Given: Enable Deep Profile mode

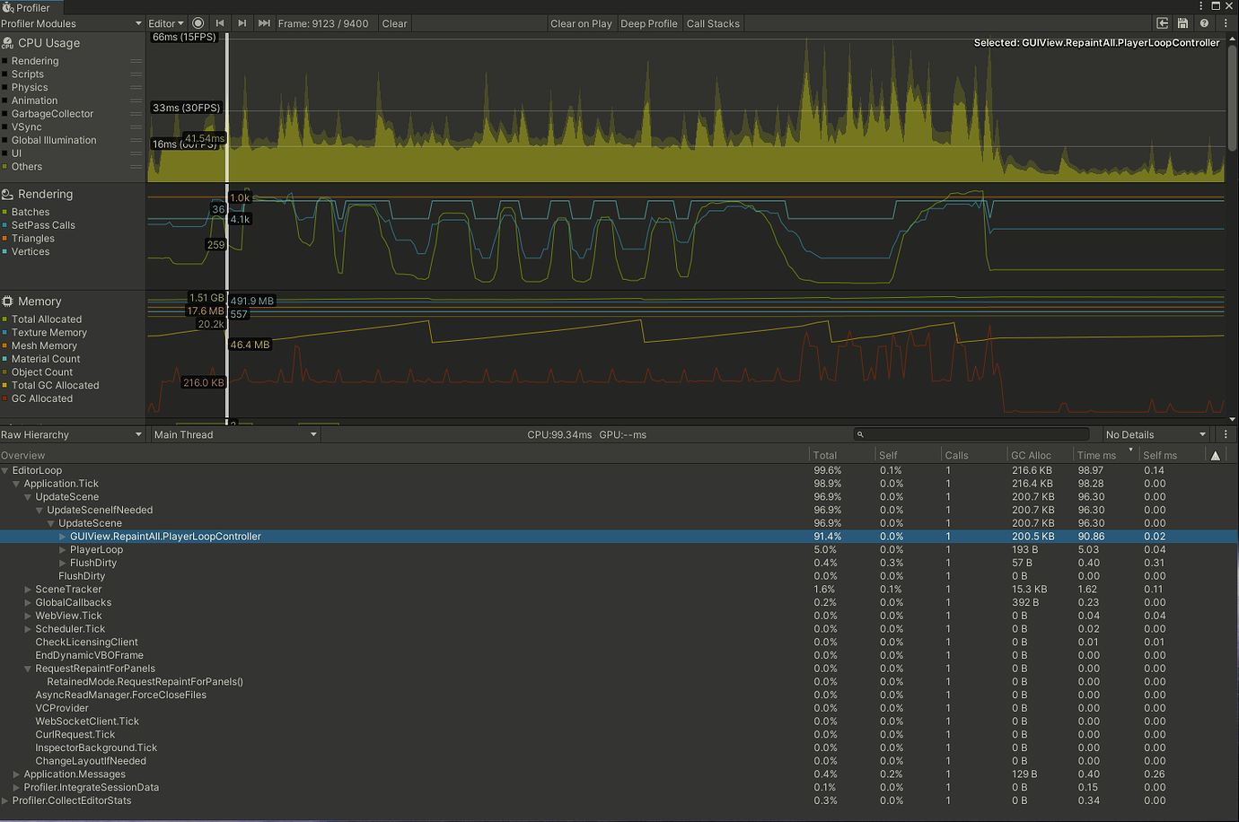Looking at the screenshot, I should pyautogui.click(x=648, y=23).
